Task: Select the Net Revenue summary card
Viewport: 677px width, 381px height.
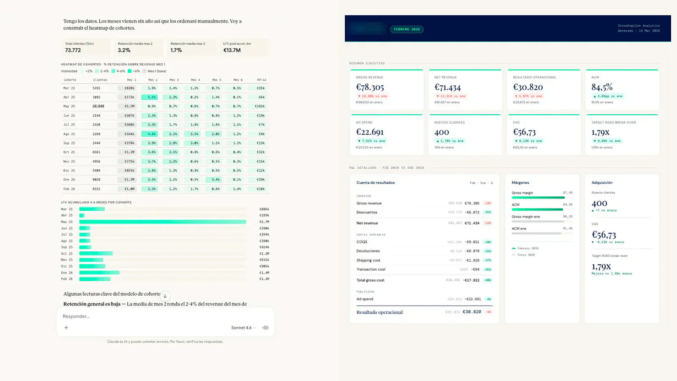Action: (465, 89)
